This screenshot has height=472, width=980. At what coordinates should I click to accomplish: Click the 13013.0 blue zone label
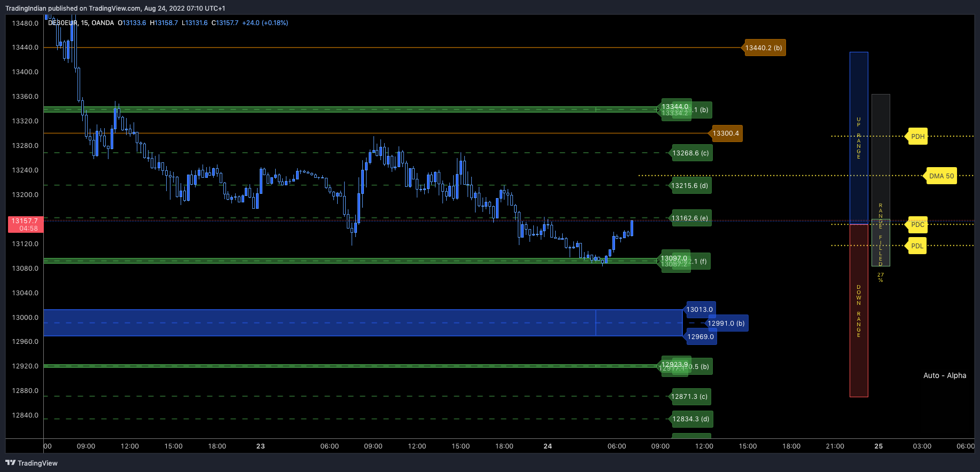[x=699, y=310]
